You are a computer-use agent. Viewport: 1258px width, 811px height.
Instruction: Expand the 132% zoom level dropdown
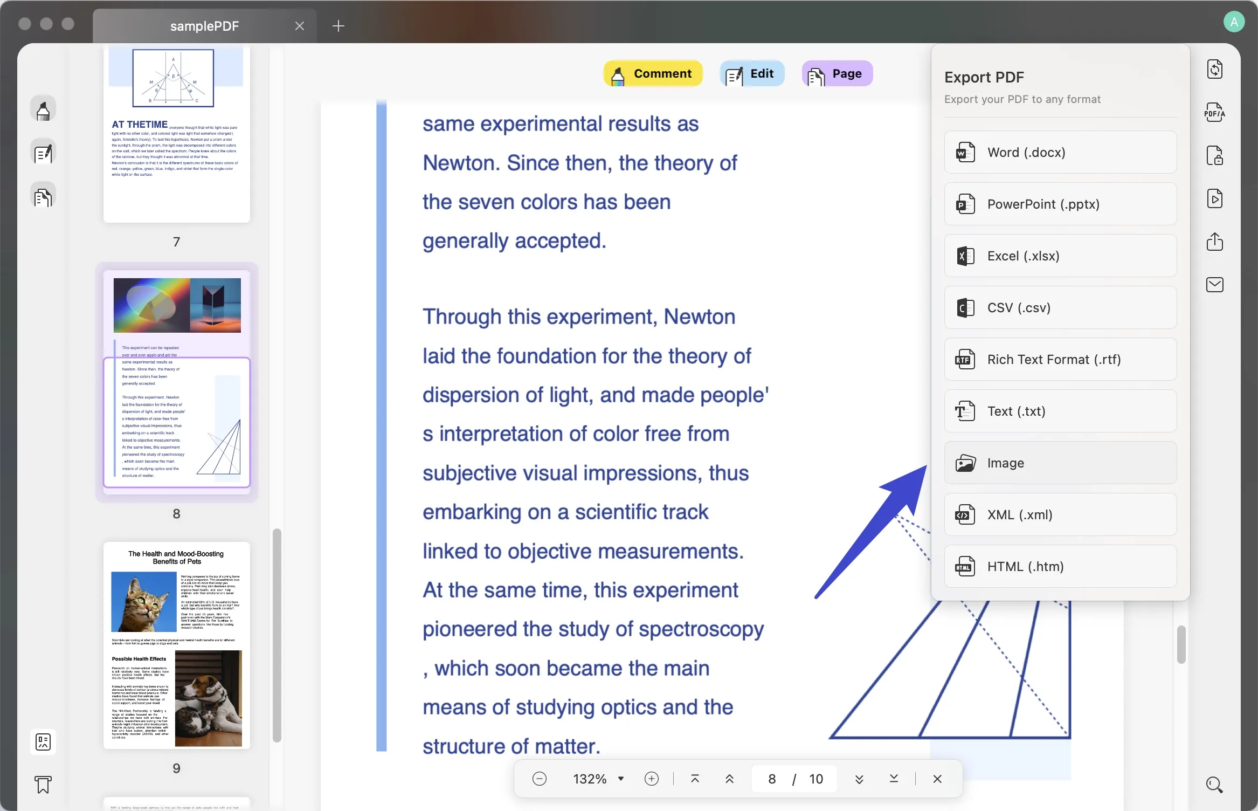point(621,779)
